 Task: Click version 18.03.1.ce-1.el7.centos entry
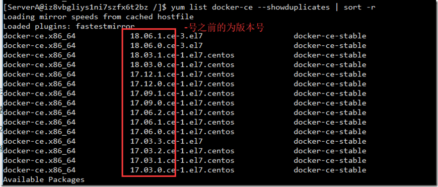click(x=182, y=55)
